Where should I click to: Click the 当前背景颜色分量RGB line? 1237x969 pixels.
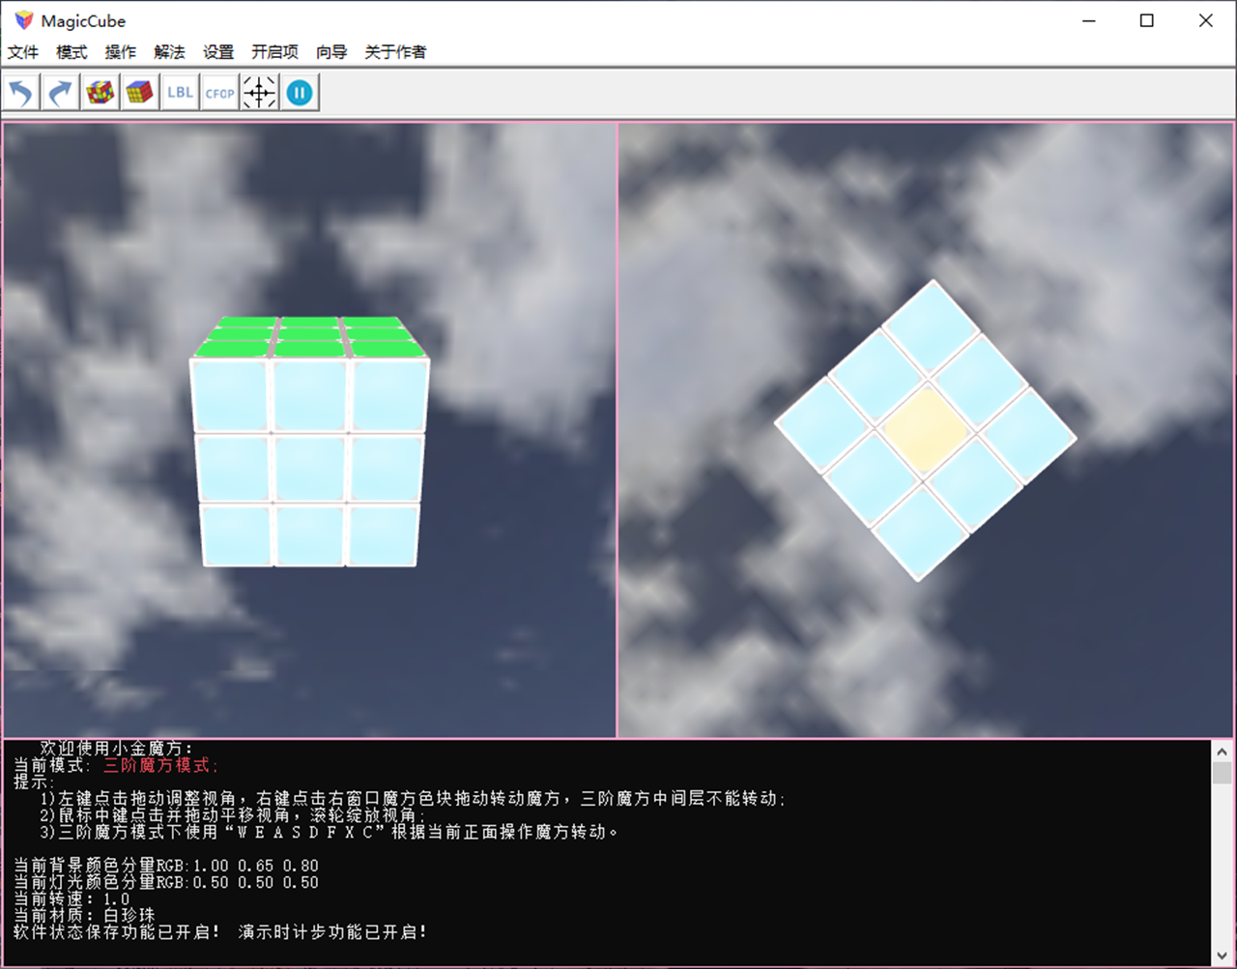pyautogui.click(x=166, y=866)
